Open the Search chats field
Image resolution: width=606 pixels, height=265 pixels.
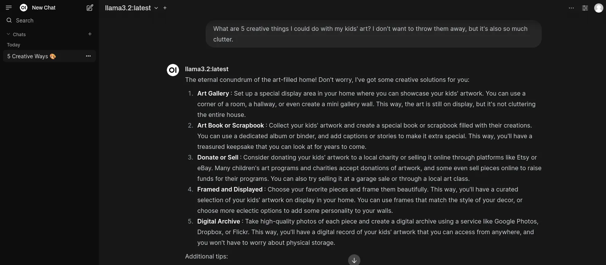click(25, 21)
